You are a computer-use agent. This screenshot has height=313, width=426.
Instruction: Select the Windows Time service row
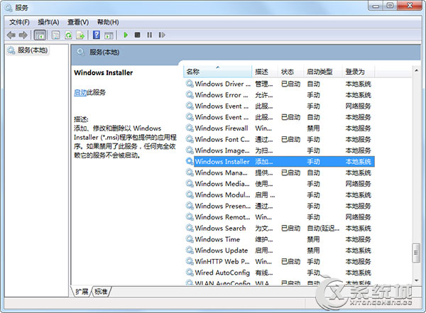279,239
